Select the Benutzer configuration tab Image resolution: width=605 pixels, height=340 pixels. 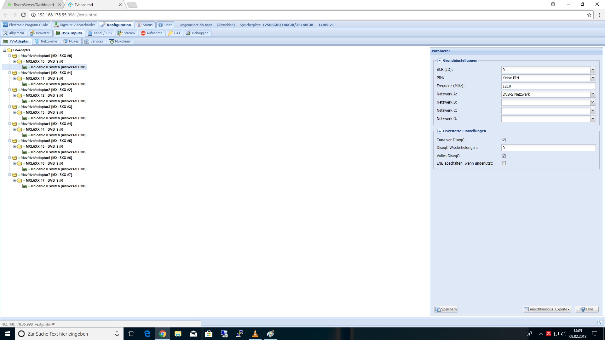[x=40, y=33]
